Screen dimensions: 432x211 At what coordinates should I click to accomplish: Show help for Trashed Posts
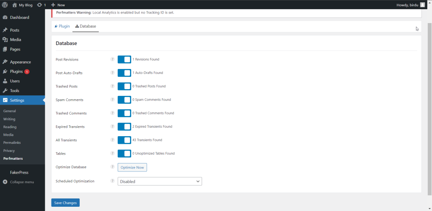[112, 86]
